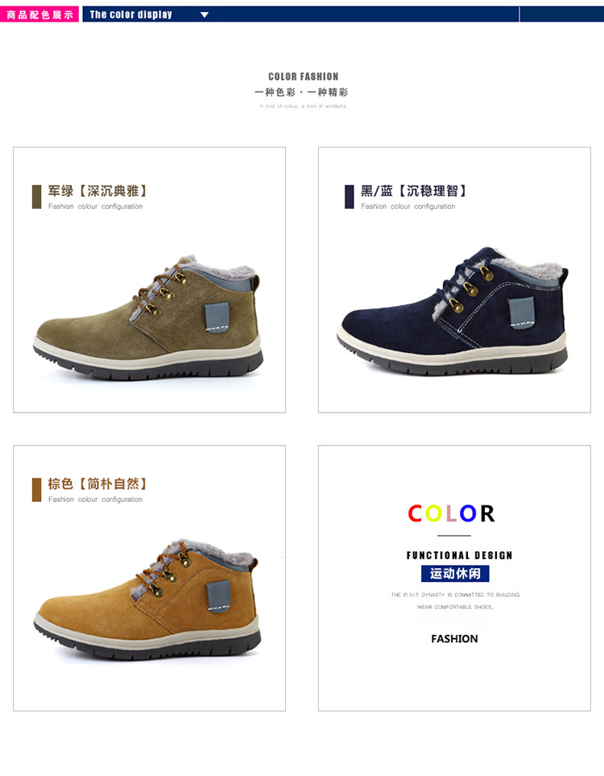The width and height of the screenshot is (604, 776).
Task: Click the multicolored COLOR logo text
Action: [451, 513]
